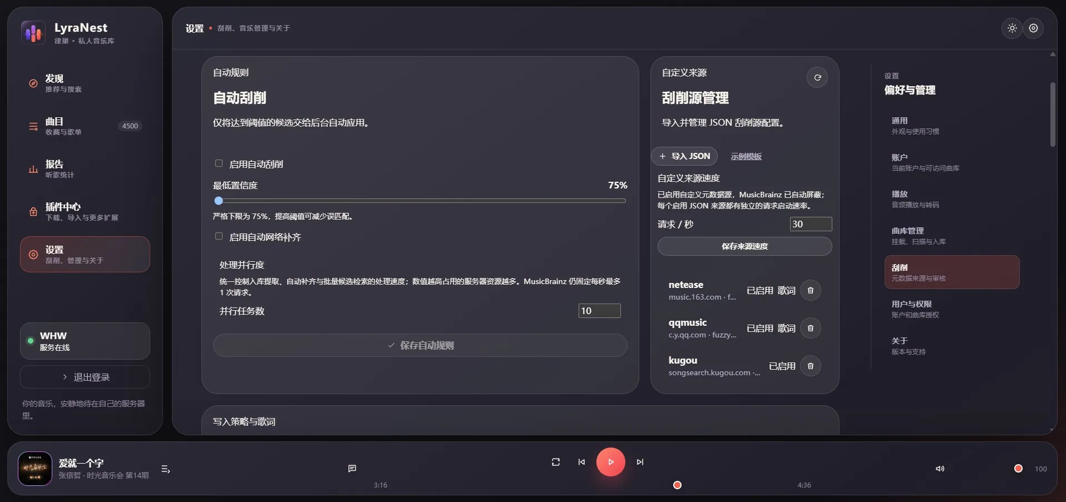Viewport: 1066px width, 502px height.
Task: Click the 爱就一个字 album cover
Action: 35,469
